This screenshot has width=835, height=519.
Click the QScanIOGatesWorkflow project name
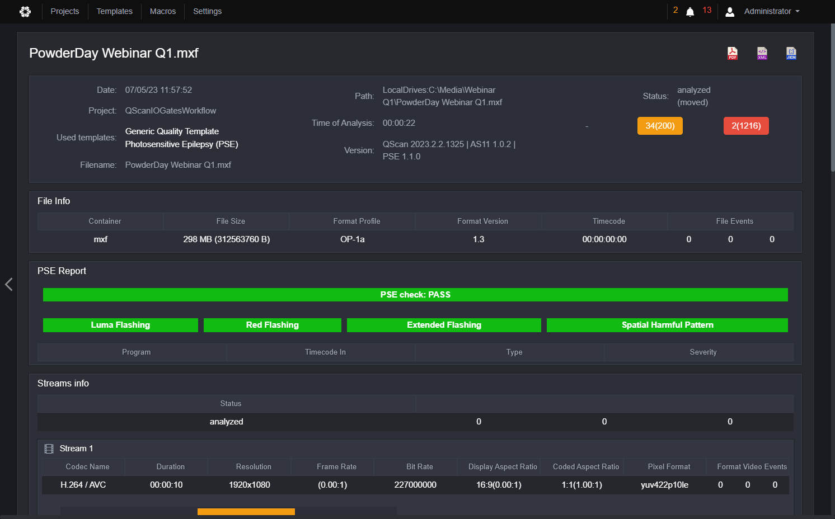(x=170, y=111)
